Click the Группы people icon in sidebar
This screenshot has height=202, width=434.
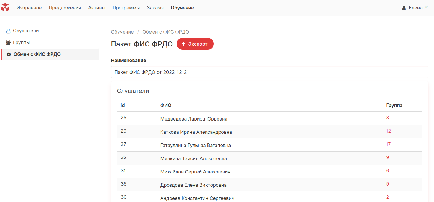(x=8, y=43)
